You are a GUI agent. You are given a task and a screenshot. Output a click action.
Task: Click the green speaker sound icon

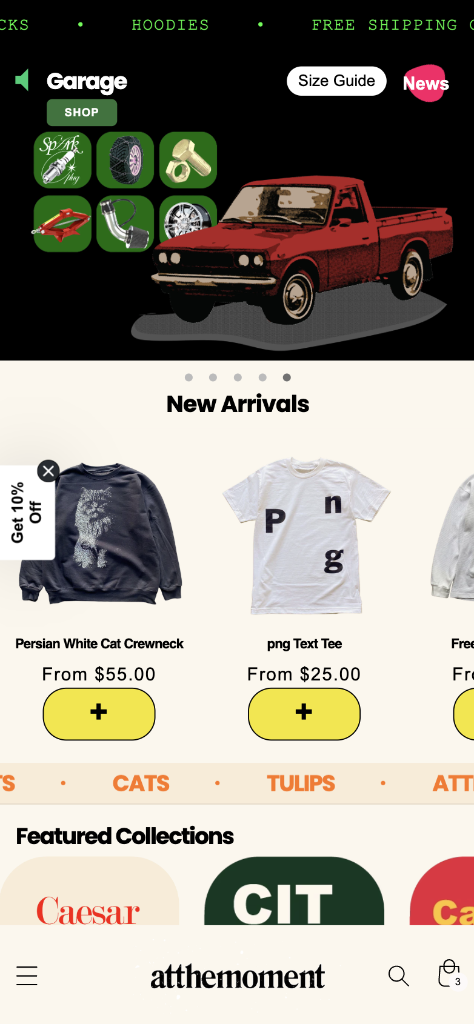click(x=22, y=80)
